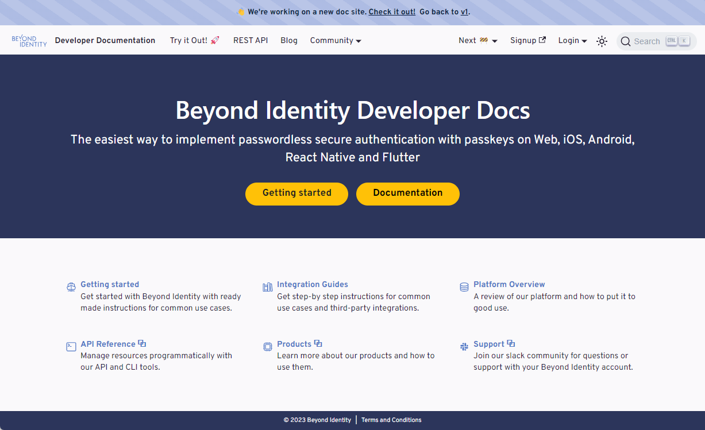
Task: Click the Support Slack icon
Action: click(x=464, y=346)
